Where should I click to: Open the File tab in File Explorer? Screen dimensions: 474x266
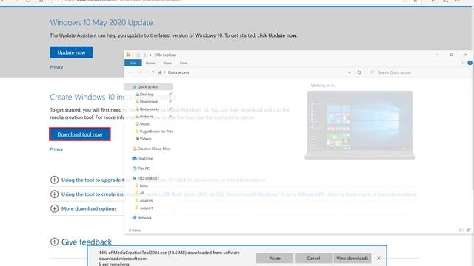(x=133, y=63)
